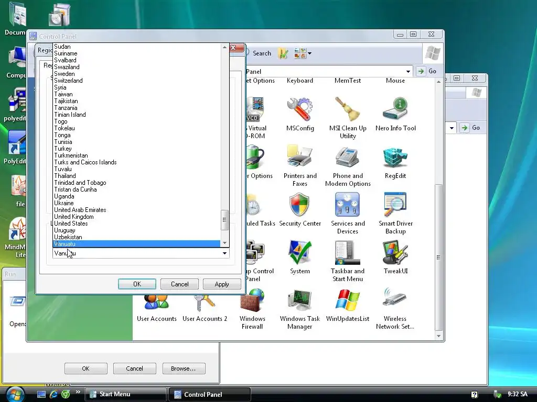The image size is (537, 402).
Task: Open Services and Devices
Action: (348, 214)
